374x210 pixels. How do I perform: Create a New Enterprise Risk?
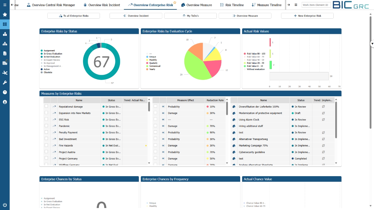tap(307, 16)
